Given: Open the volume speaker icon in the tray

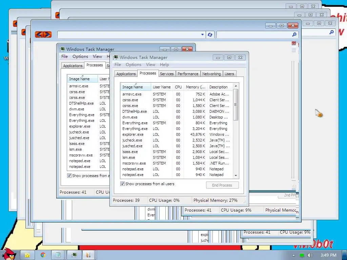Looking at the screenshot, I should [x=310, y=255].
